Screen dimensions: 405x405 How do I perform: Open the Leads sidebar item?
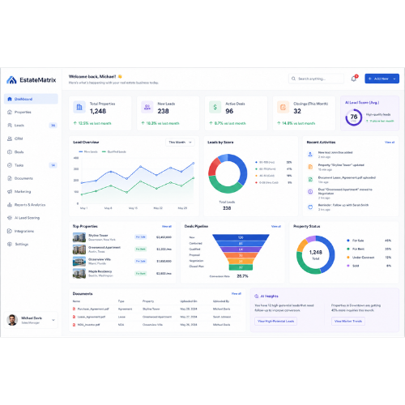[x=31, y=126]
